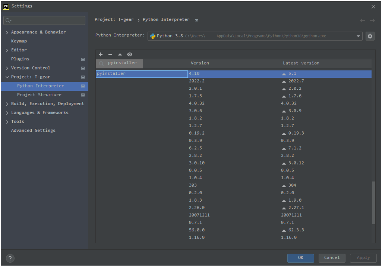
Task: Click the forward navigation arrow
Action: point(372,20)
